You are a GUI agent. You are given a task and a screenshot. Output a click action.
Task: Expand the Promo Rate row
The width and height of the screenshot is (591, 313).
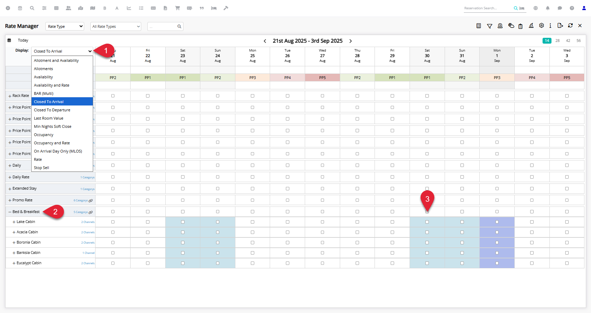pos(10,200)
